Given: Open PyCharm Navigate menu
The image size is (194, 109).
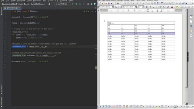Looking at the screenshot, I should (21, 1).
